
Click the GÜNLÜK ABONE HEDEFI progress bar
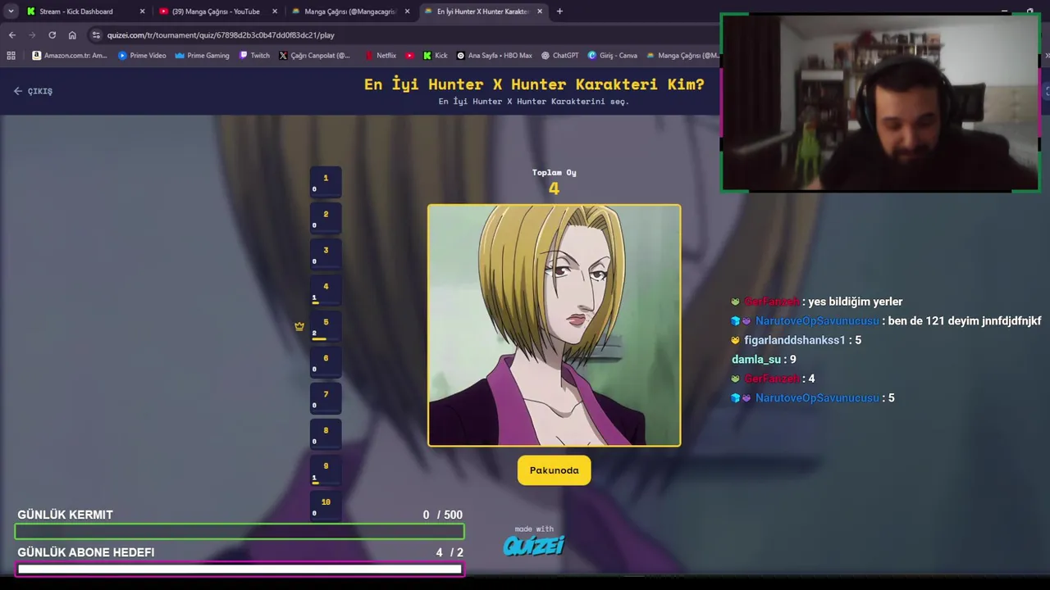pos(240,570)
